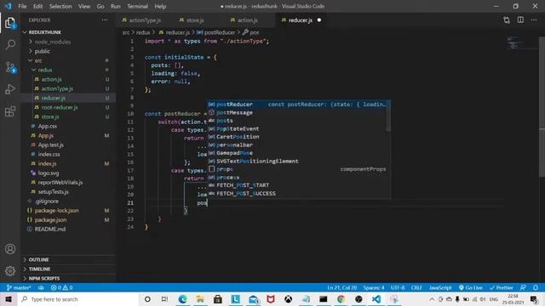This screenshot has width=545, height=306.
Task: Open editor More Actions ellipsis
Action: tap(534, 20)
